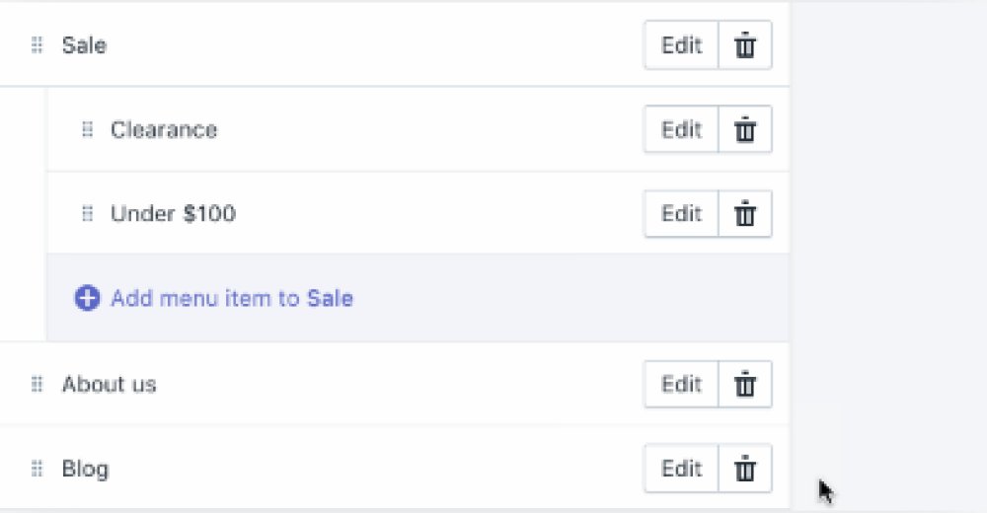
Task: Add menu item to Sale
Action: pos(232,298)
